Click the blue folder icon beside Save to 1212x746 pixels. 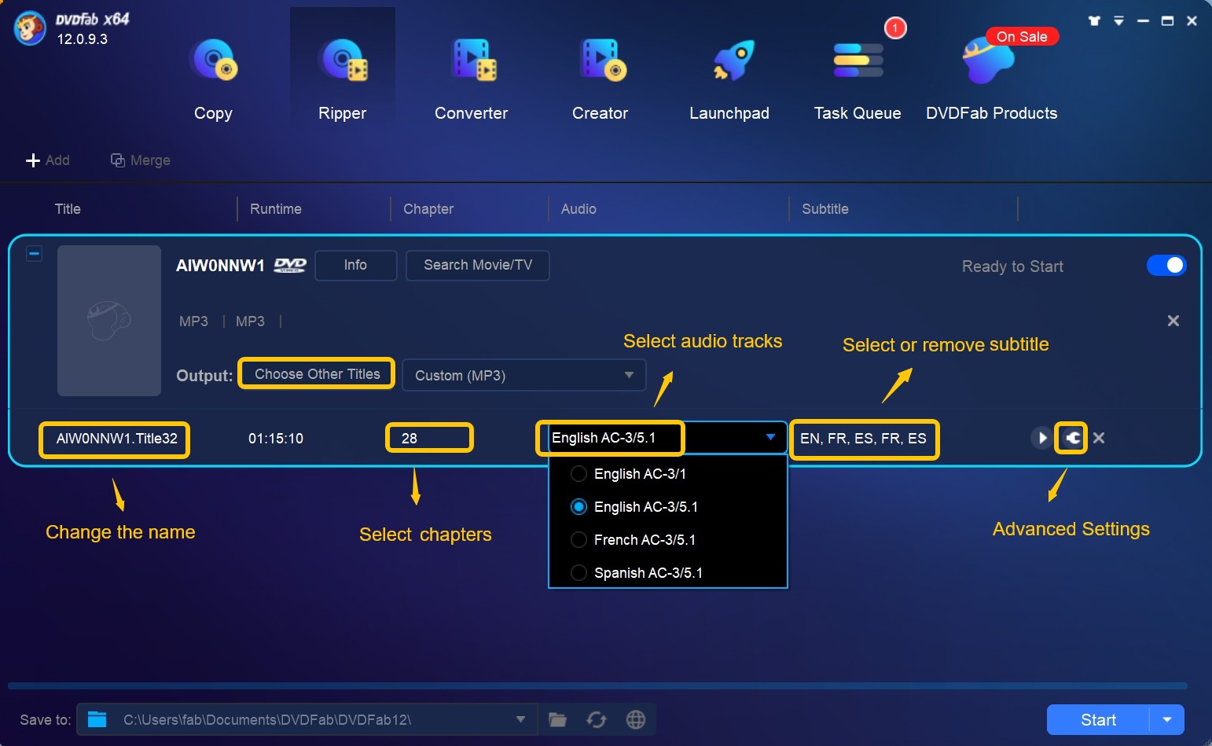(97, 719)
